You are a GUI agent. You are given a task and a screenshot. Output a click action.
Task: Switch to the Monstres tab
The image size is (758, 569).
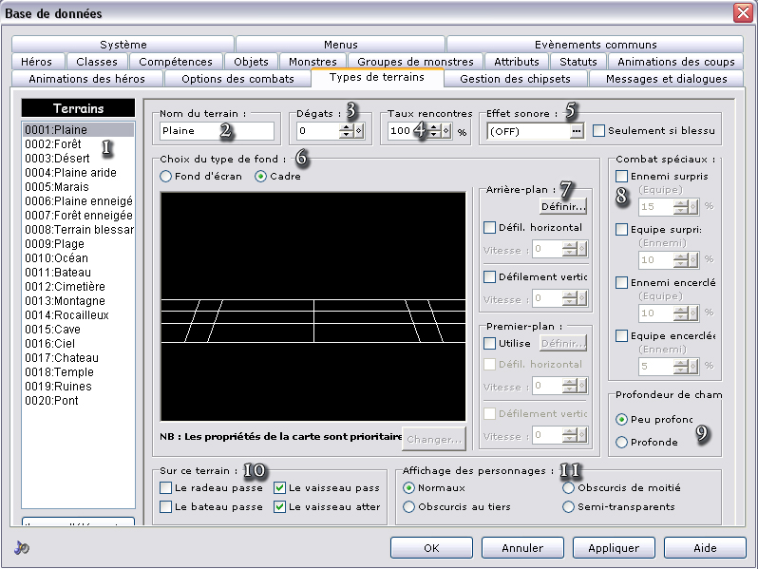tap(312, 62)
